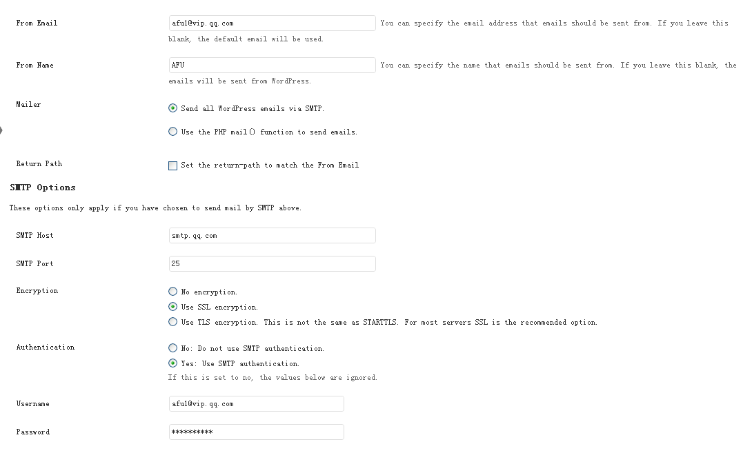This screenshot has height=453, width=752.
Task: Focus the SMTP Port input box
Action: point(272,264)
